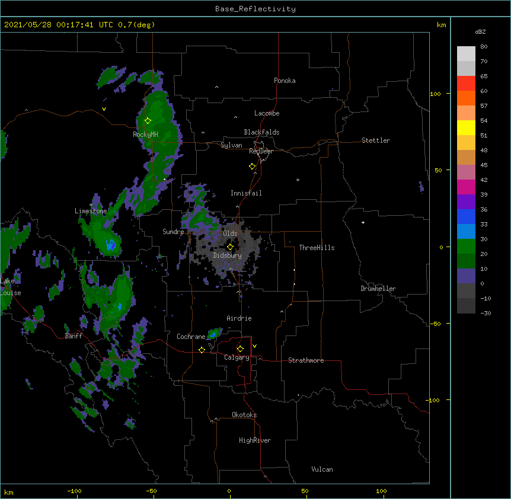Pick the red 60-65 dBZ legend swatch
The height and width of the screenshot is (499, 511).
pos(466,84)
